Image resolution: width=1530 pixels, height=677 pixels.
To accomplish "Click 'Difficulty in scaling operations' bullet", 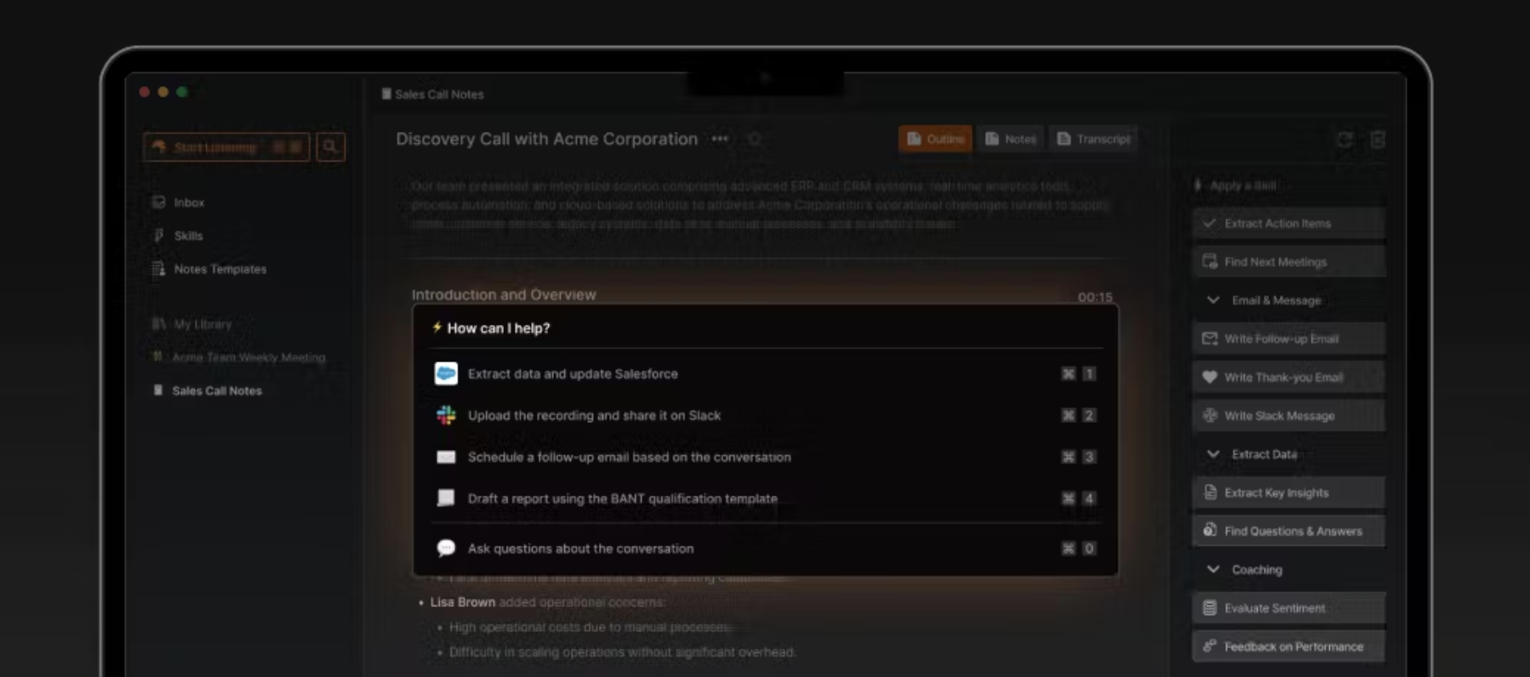I will click(622, 652).
